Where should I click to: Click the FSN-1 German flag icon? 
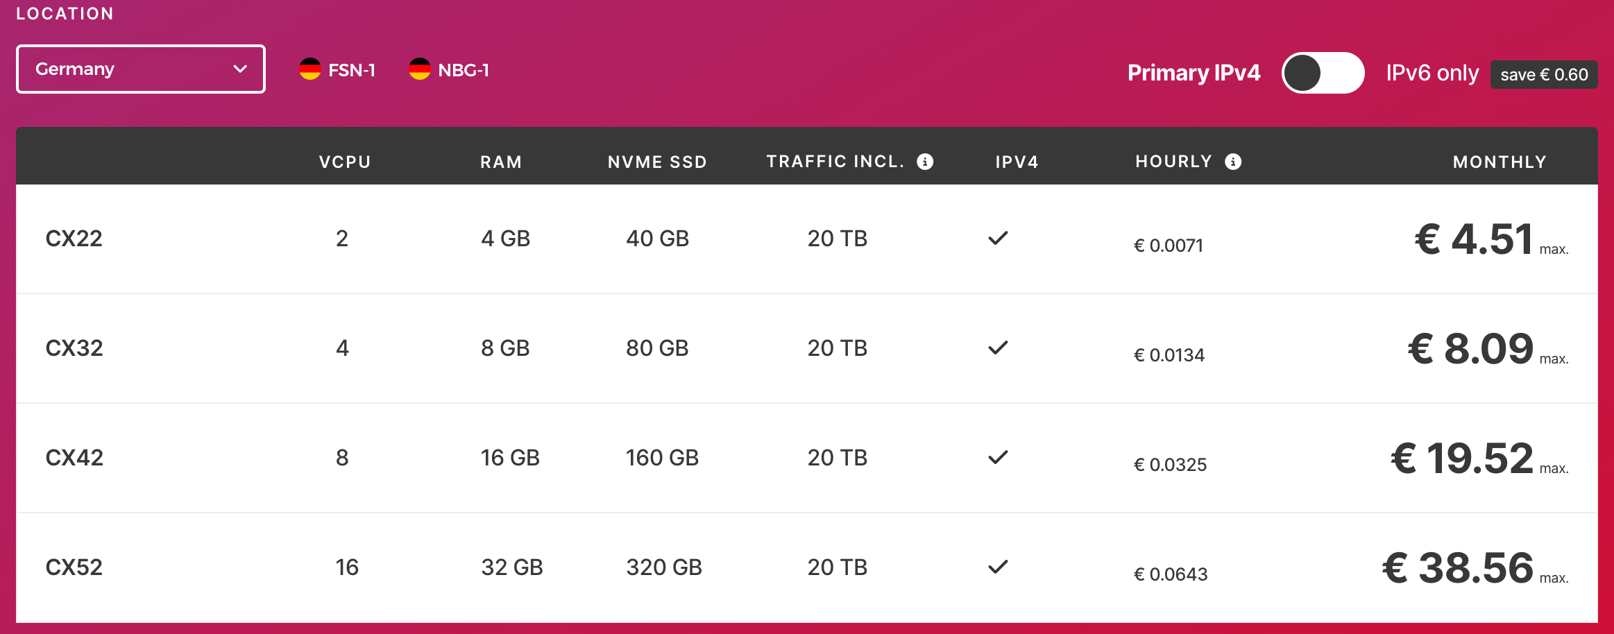(310, 69)
